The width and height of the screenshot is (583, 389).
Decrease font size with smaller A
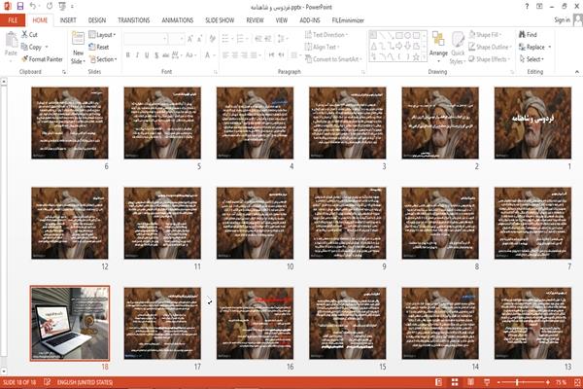pos(199,39)
